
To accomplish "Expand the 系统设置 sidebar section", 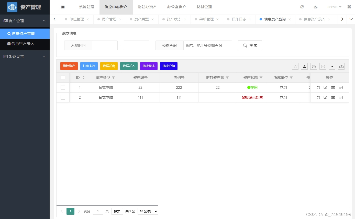I will click(25, 57).
